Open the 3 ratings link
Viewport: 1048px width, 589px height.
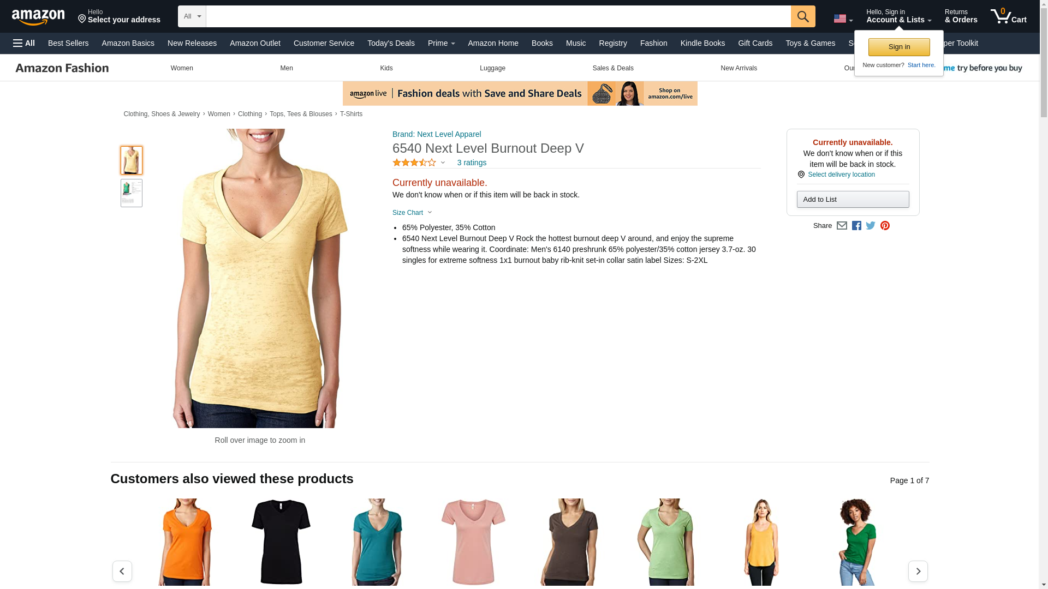pyautogui.click(x=472, y=163)
